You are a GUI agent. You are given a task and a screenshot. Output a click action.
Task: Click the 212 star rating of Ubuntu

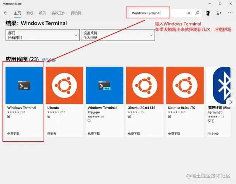point(56,112)
